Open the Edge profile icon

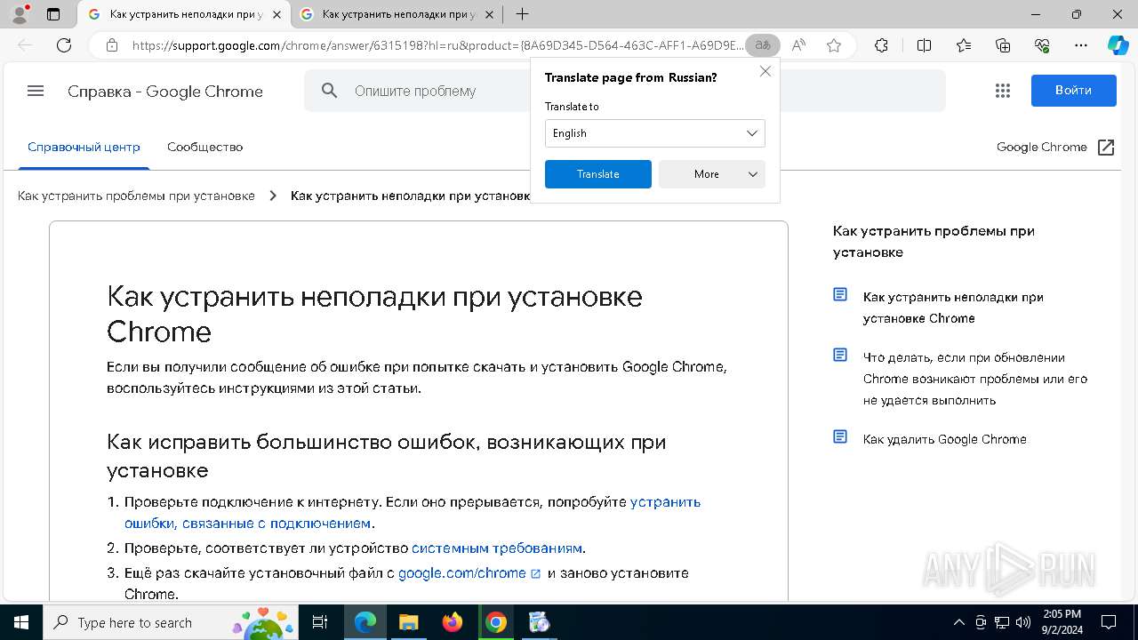coord(20,14)
